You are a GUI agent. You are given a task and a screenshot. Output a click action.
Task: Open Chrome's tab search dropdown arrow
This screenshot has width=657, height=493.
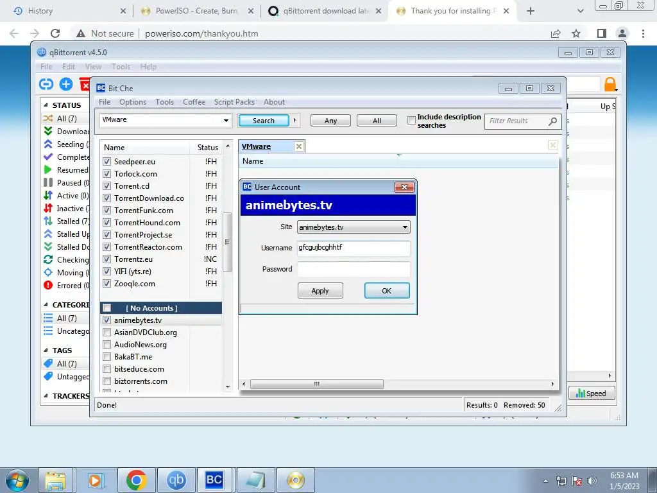[x=580, y=11]
